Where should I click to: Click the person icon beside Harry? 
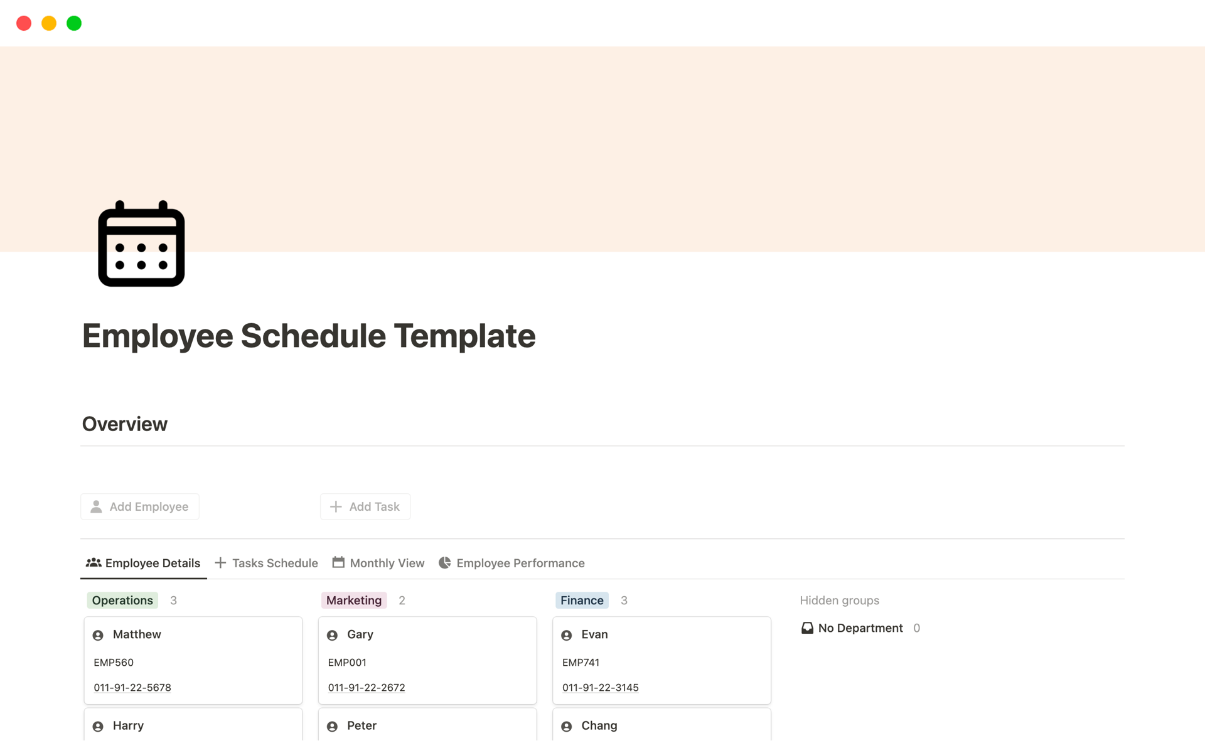pyautogui.click(x=98, y=726)
